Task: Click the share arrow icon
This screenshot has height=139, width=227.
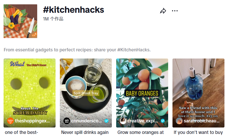Action: point(163,11)
